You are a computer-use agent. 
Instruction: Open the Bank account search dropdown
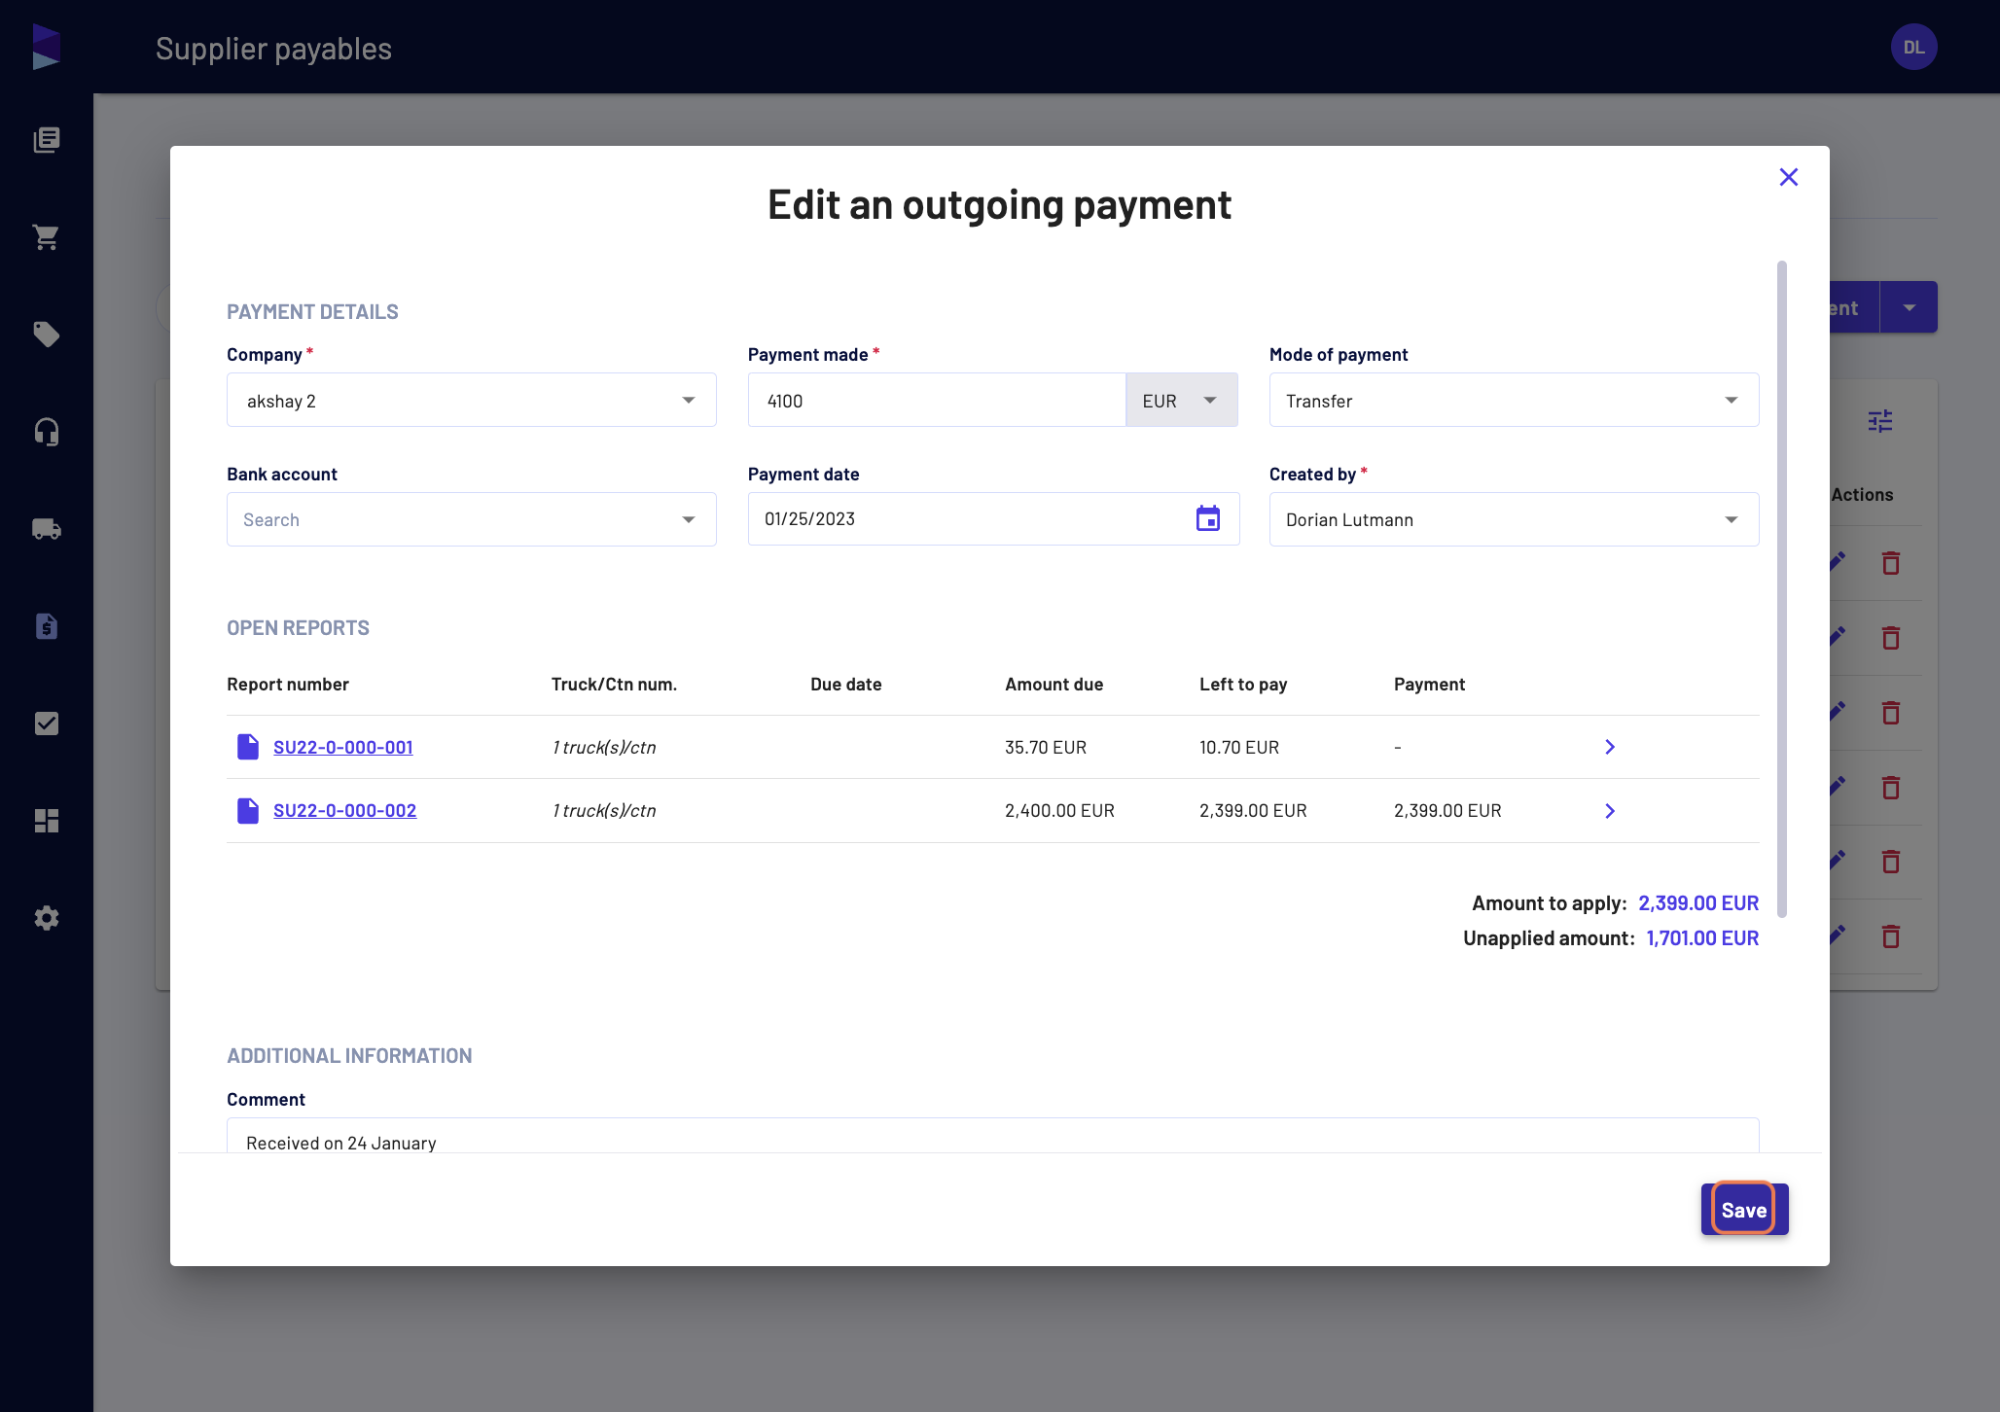(x=472, y=519)
